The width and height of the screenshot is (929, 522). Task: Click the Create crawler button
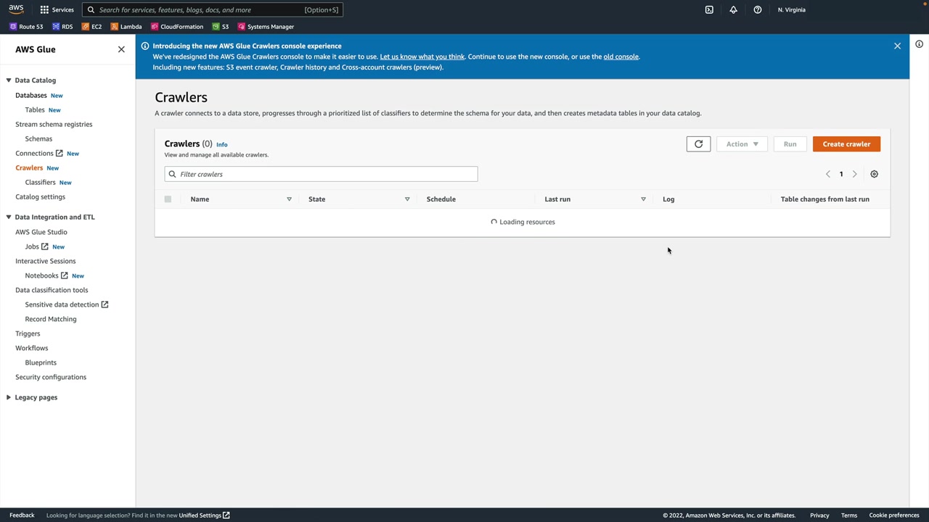846,144
